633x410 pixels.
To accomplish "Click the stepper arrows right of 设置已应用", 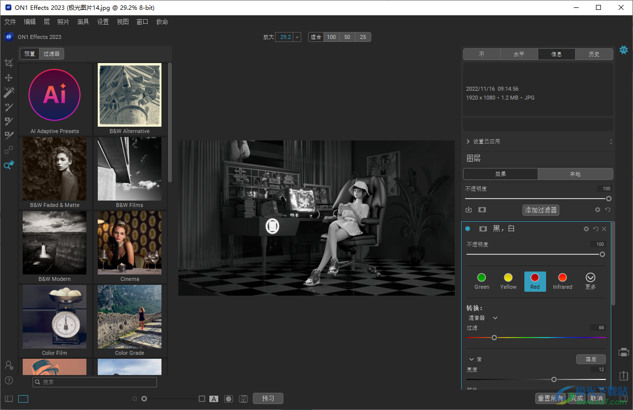I will (611, 141).
